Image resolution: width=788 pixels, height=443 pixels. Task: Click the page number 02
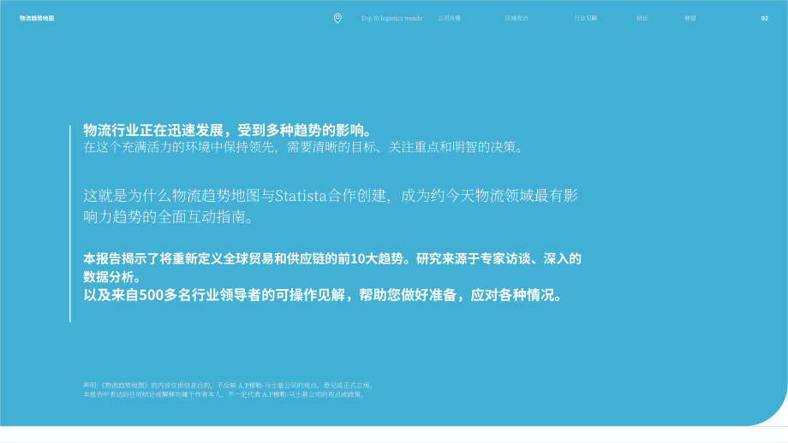click(x=764, y=19)
